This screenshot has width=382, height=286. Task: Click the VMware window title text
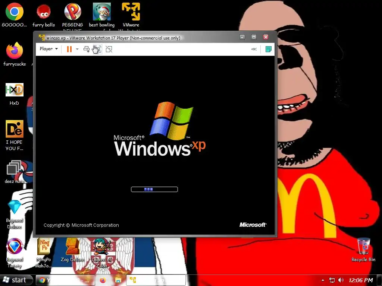(113, 38)
